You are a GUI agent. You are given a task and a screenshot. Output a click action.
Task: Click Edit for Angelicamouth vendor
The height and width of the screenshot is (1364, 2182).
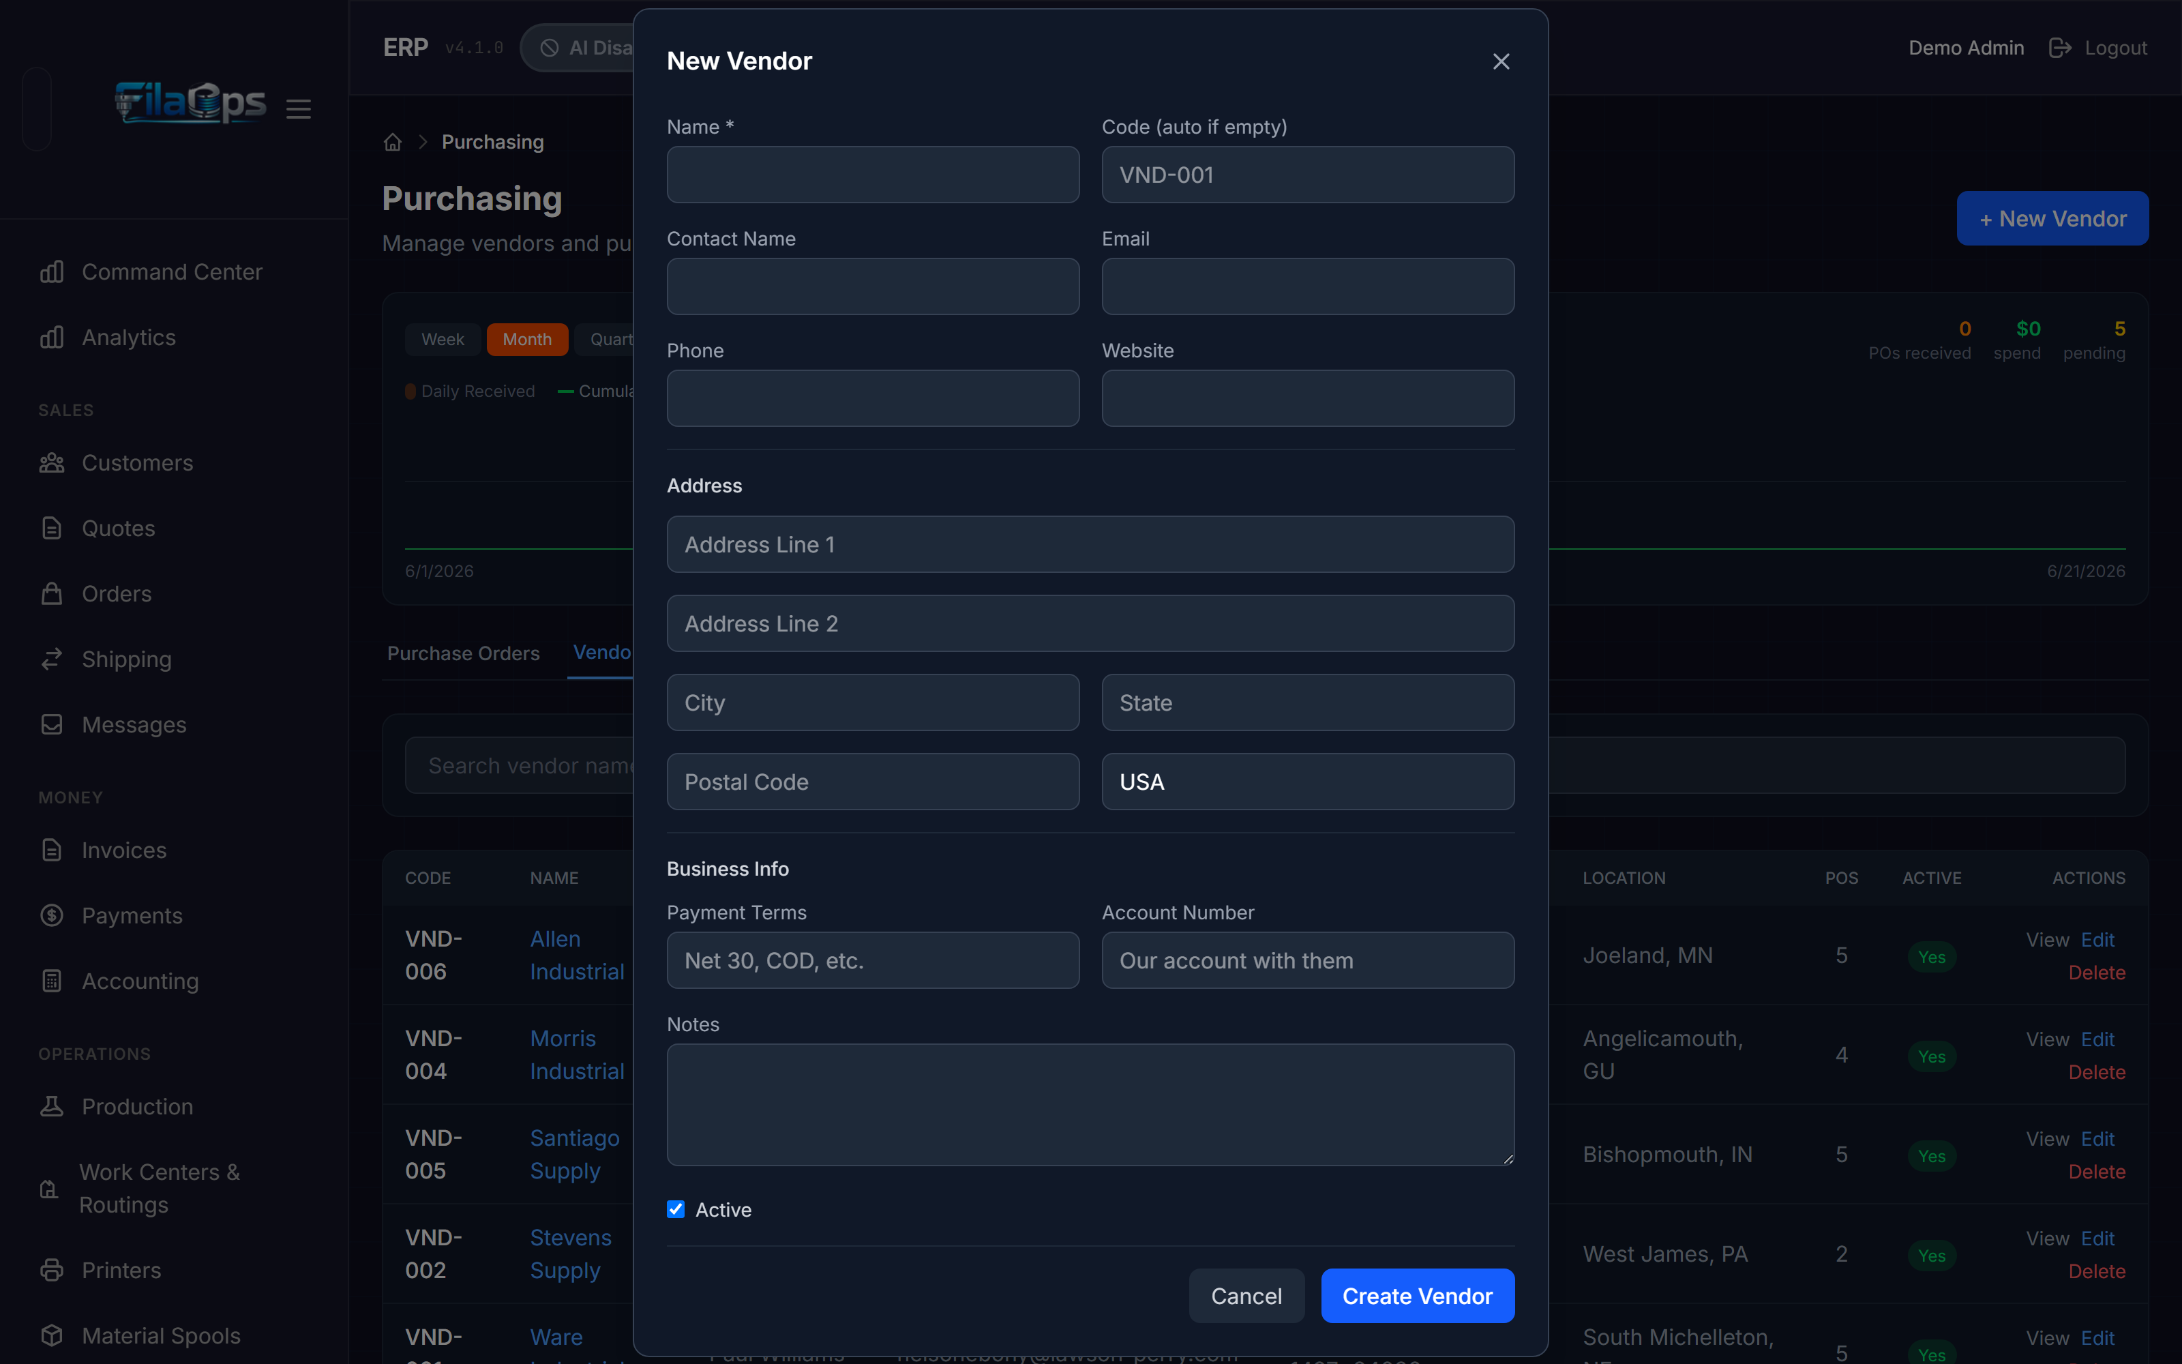[2097, 1039]
